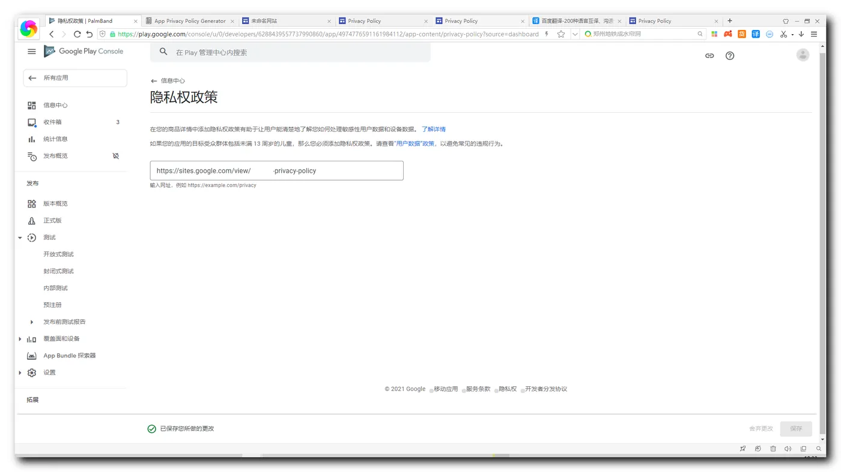This screenshot has height=472, width=841.
Task: Open 开发者分发协议 footer link
Action: tap(546, 389)
